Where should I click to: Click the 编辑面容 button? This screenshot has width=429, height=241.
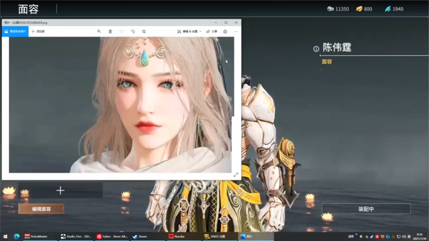point(41,209)
